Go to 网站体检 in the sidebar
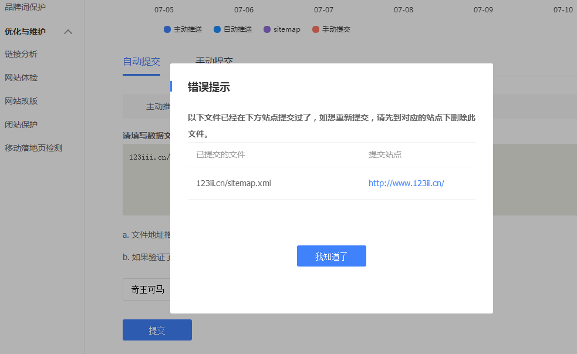This screenshot has height=354, width=577. click(x=21, y=77)
